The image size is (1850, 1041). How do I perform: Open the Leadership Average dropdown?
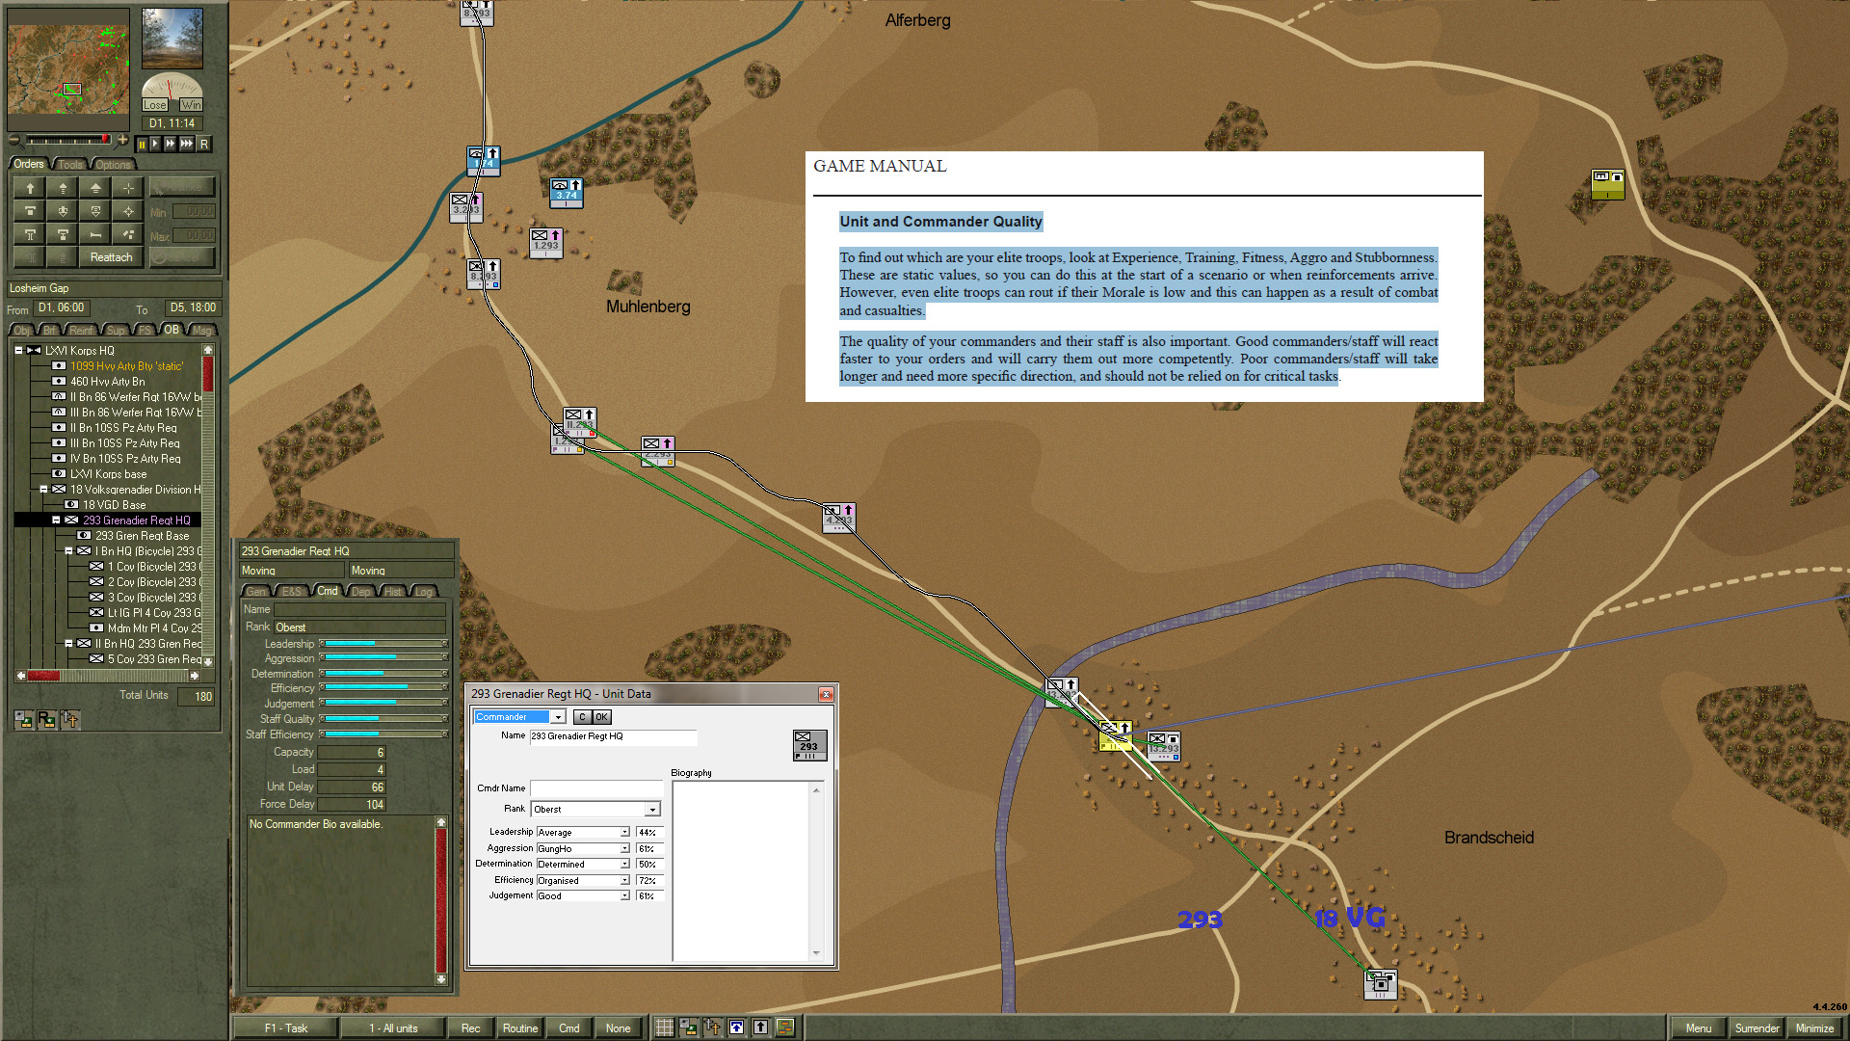point(624,833)
